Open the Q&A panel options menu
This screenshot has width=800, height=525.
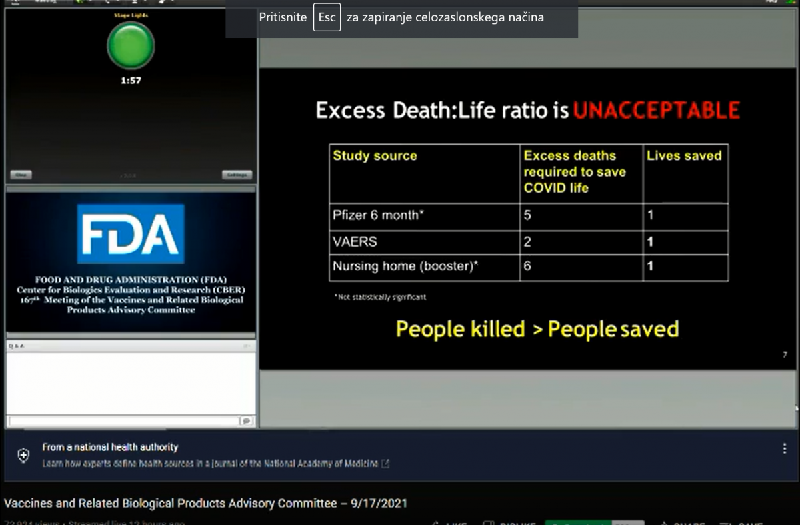[247, 346]
